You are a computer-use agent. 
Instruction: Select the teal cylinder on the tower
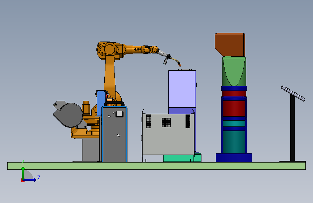coord(234,142)
